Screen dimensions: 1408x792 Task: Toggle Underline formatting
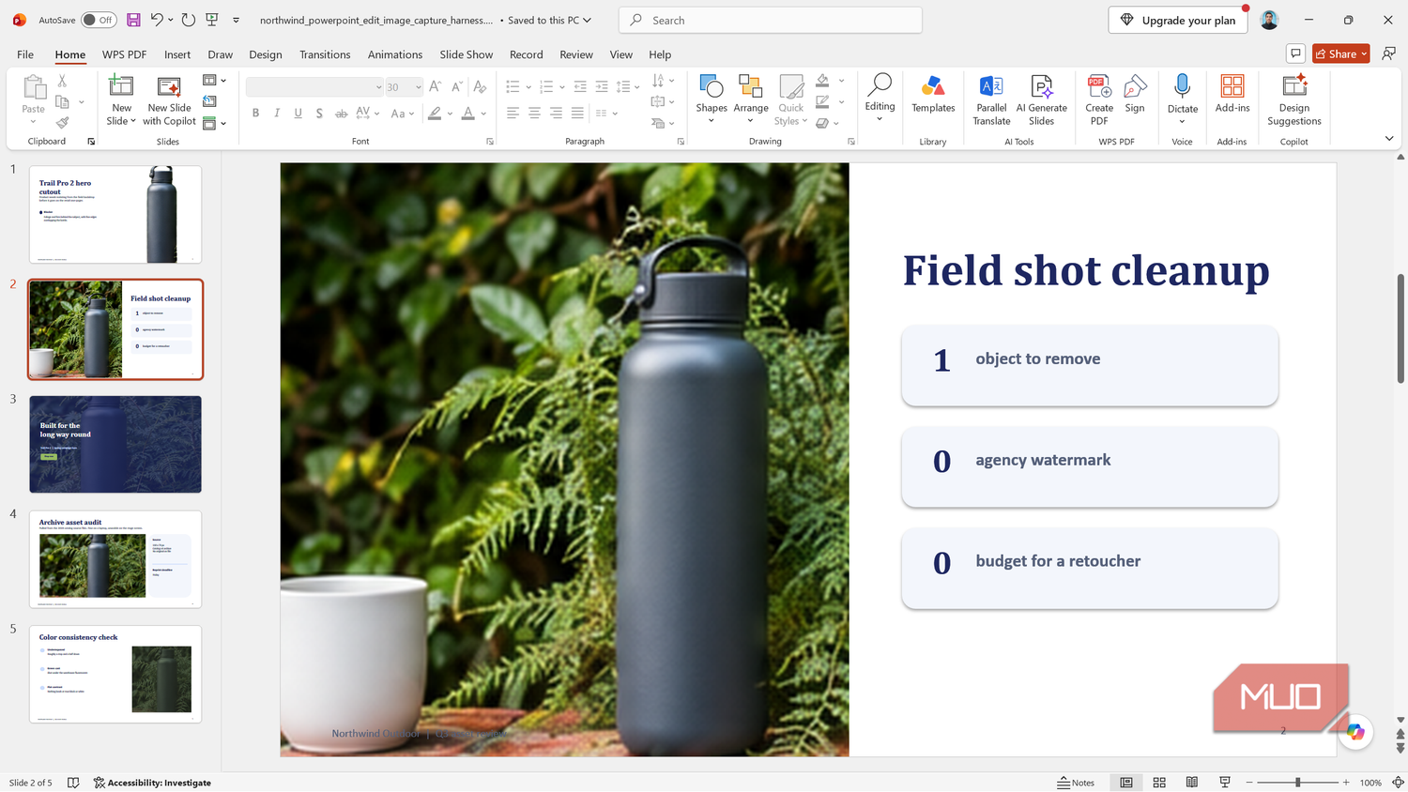(298, 114)
